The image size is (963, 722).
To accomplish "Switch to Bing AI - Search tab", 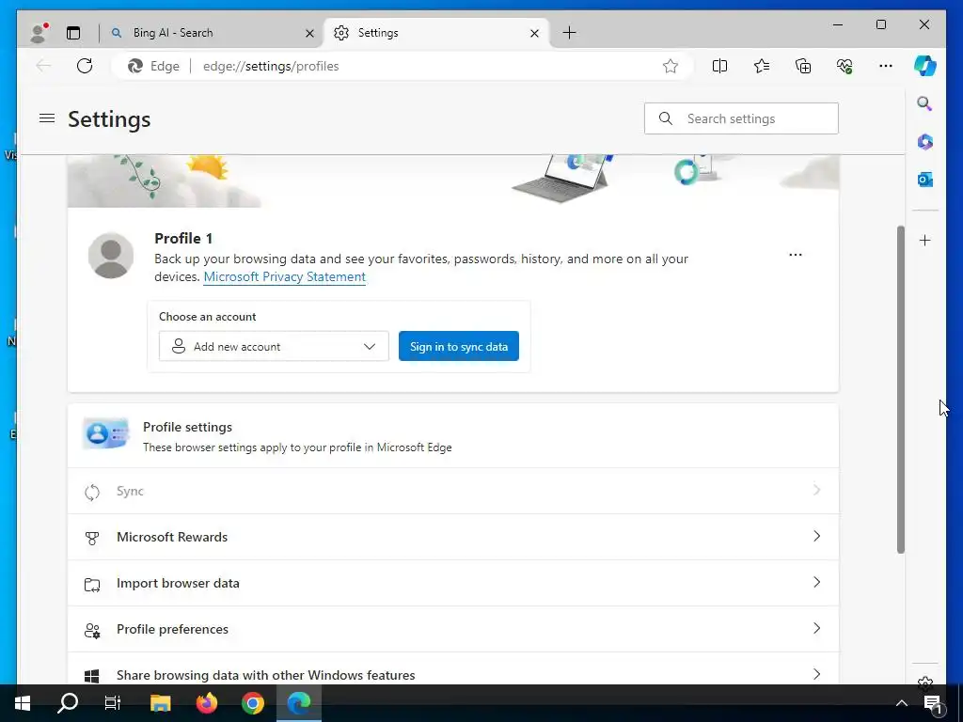I will point(212,33).
